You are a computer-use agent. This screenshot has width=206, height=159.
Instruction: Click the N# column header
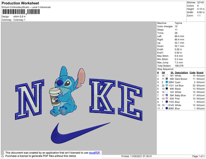click(x=163, y=73)
